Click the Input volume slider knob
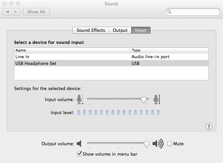223x163 pixels. coord(144,99)
